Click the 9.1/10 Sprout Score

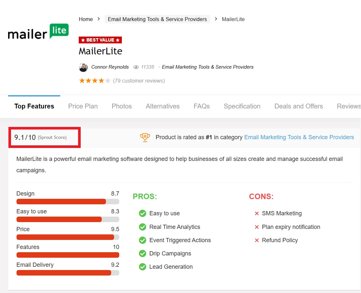point(40,138)
